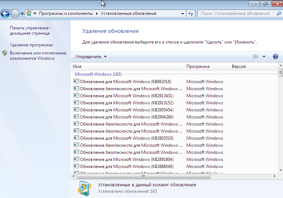Click vertical scrollbar up arrow
283x198 pixels.
coord(281,65)
